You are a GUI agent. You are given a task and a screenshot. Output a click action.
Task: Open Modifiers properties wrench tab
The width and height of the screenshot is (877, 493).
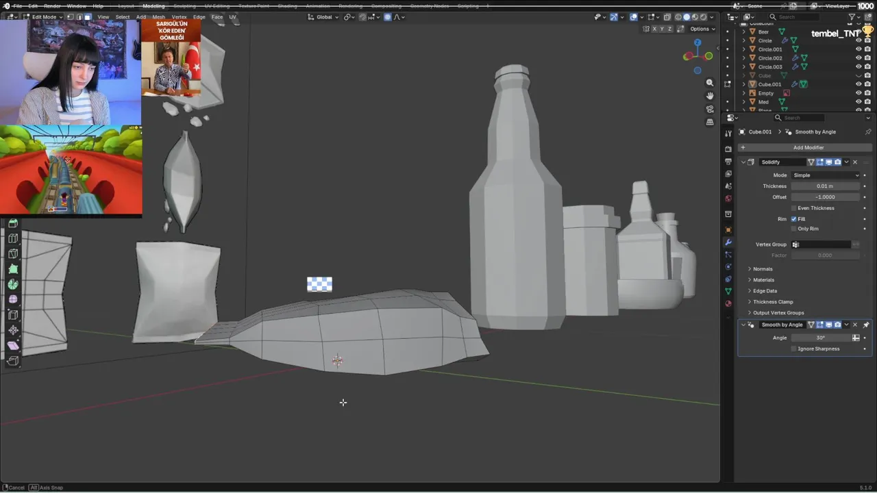coord(728,242)
